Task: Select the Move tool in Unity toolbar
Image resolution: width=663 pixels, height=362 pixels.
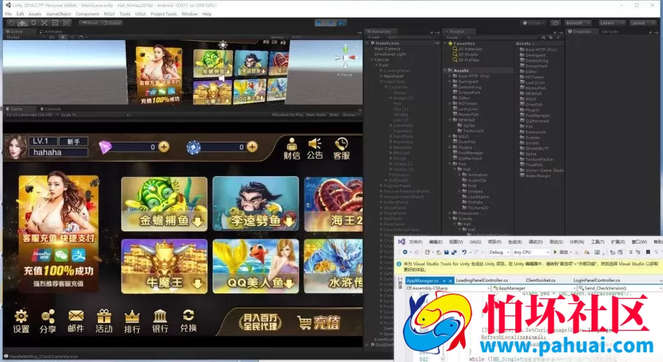Action: coord(23,23)
